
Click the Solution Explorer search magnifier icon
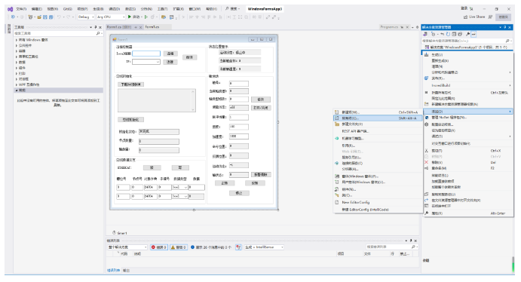[507, 41]
